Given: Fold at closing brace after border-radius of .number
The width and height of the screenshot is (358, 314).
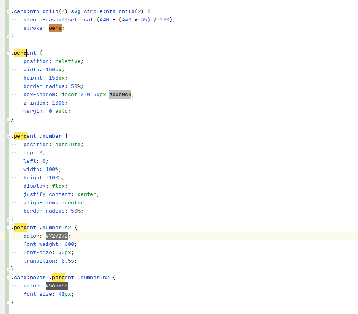Looking at the screenshot, I should click(x=8, y=219).
